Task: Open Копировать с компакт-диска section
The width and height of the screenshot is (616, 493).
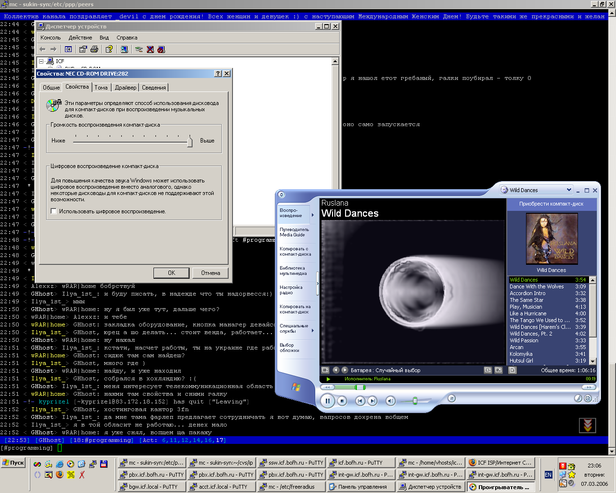Action: coord(295,251)
